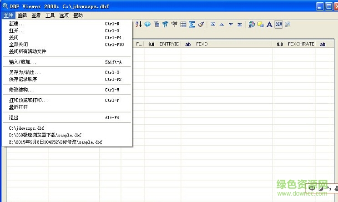Click the FEXCHRATE column header
338x202 pixels.
coord(301,44)
